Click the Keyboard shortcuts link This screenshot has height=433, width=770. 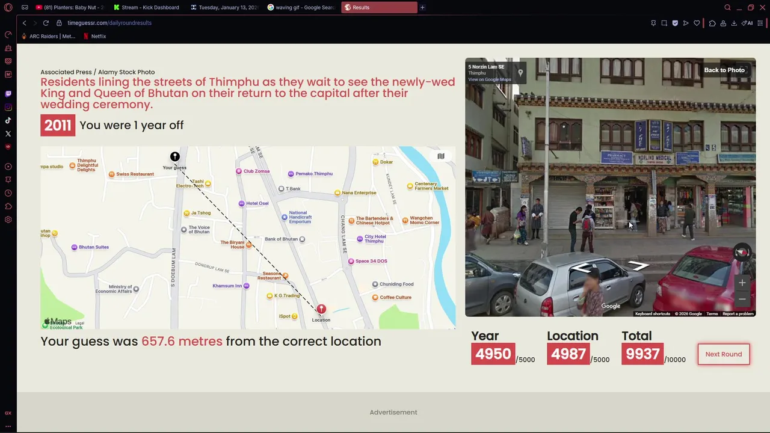653,314
